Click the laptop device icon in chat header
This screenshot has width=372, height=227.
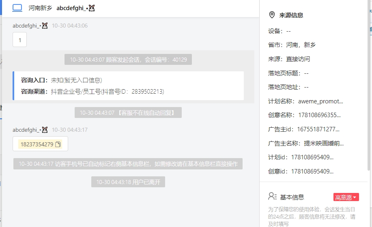17,8
